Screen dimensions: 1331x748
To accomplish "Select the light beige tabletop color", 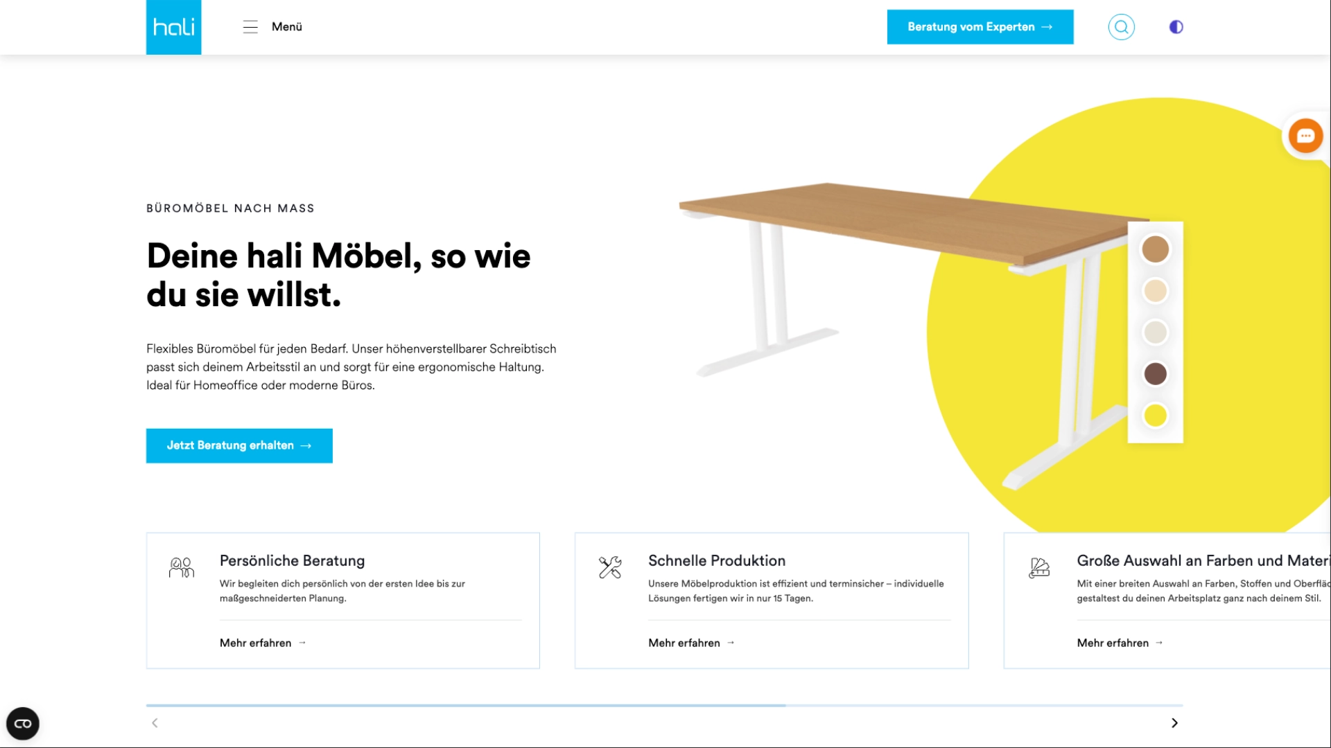I will click(1155, 291).
